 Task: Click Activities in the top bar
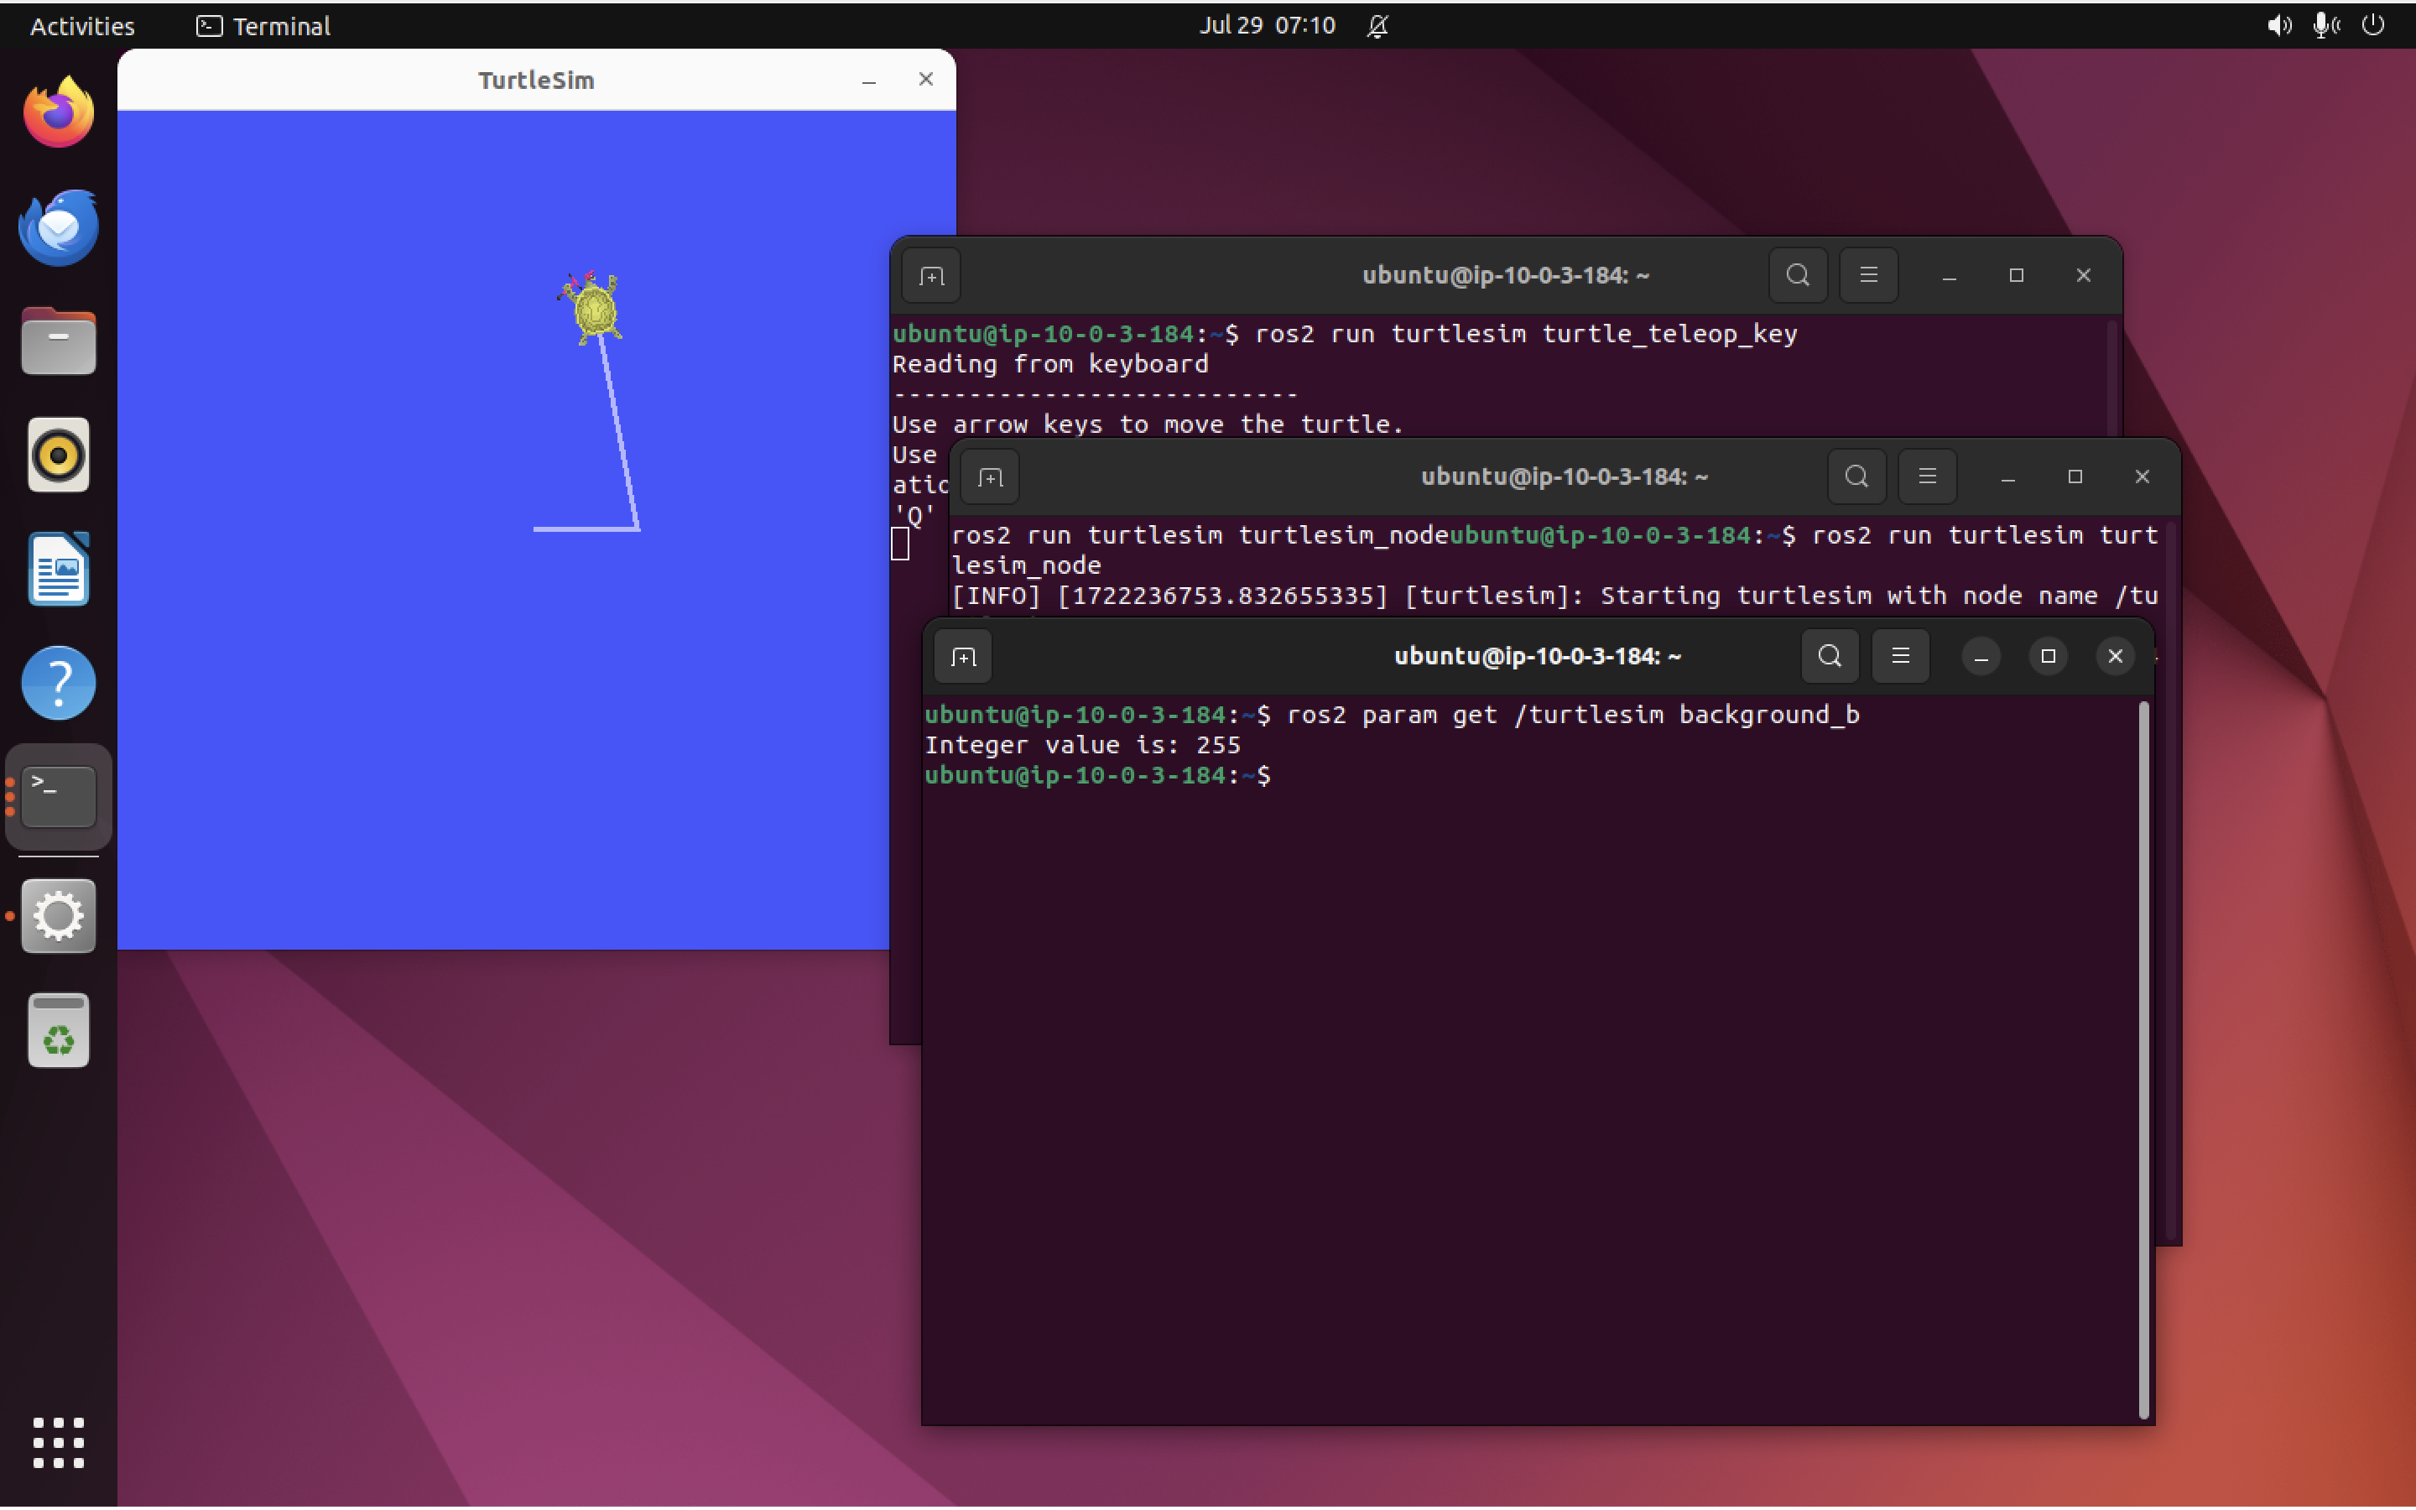[81, 26]
